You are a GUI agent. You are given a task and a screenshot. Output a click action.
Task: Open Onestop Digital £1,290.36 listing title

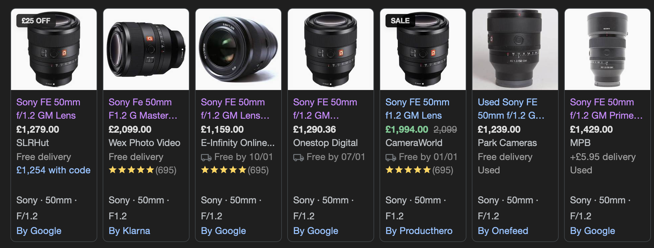pos(325,109)
